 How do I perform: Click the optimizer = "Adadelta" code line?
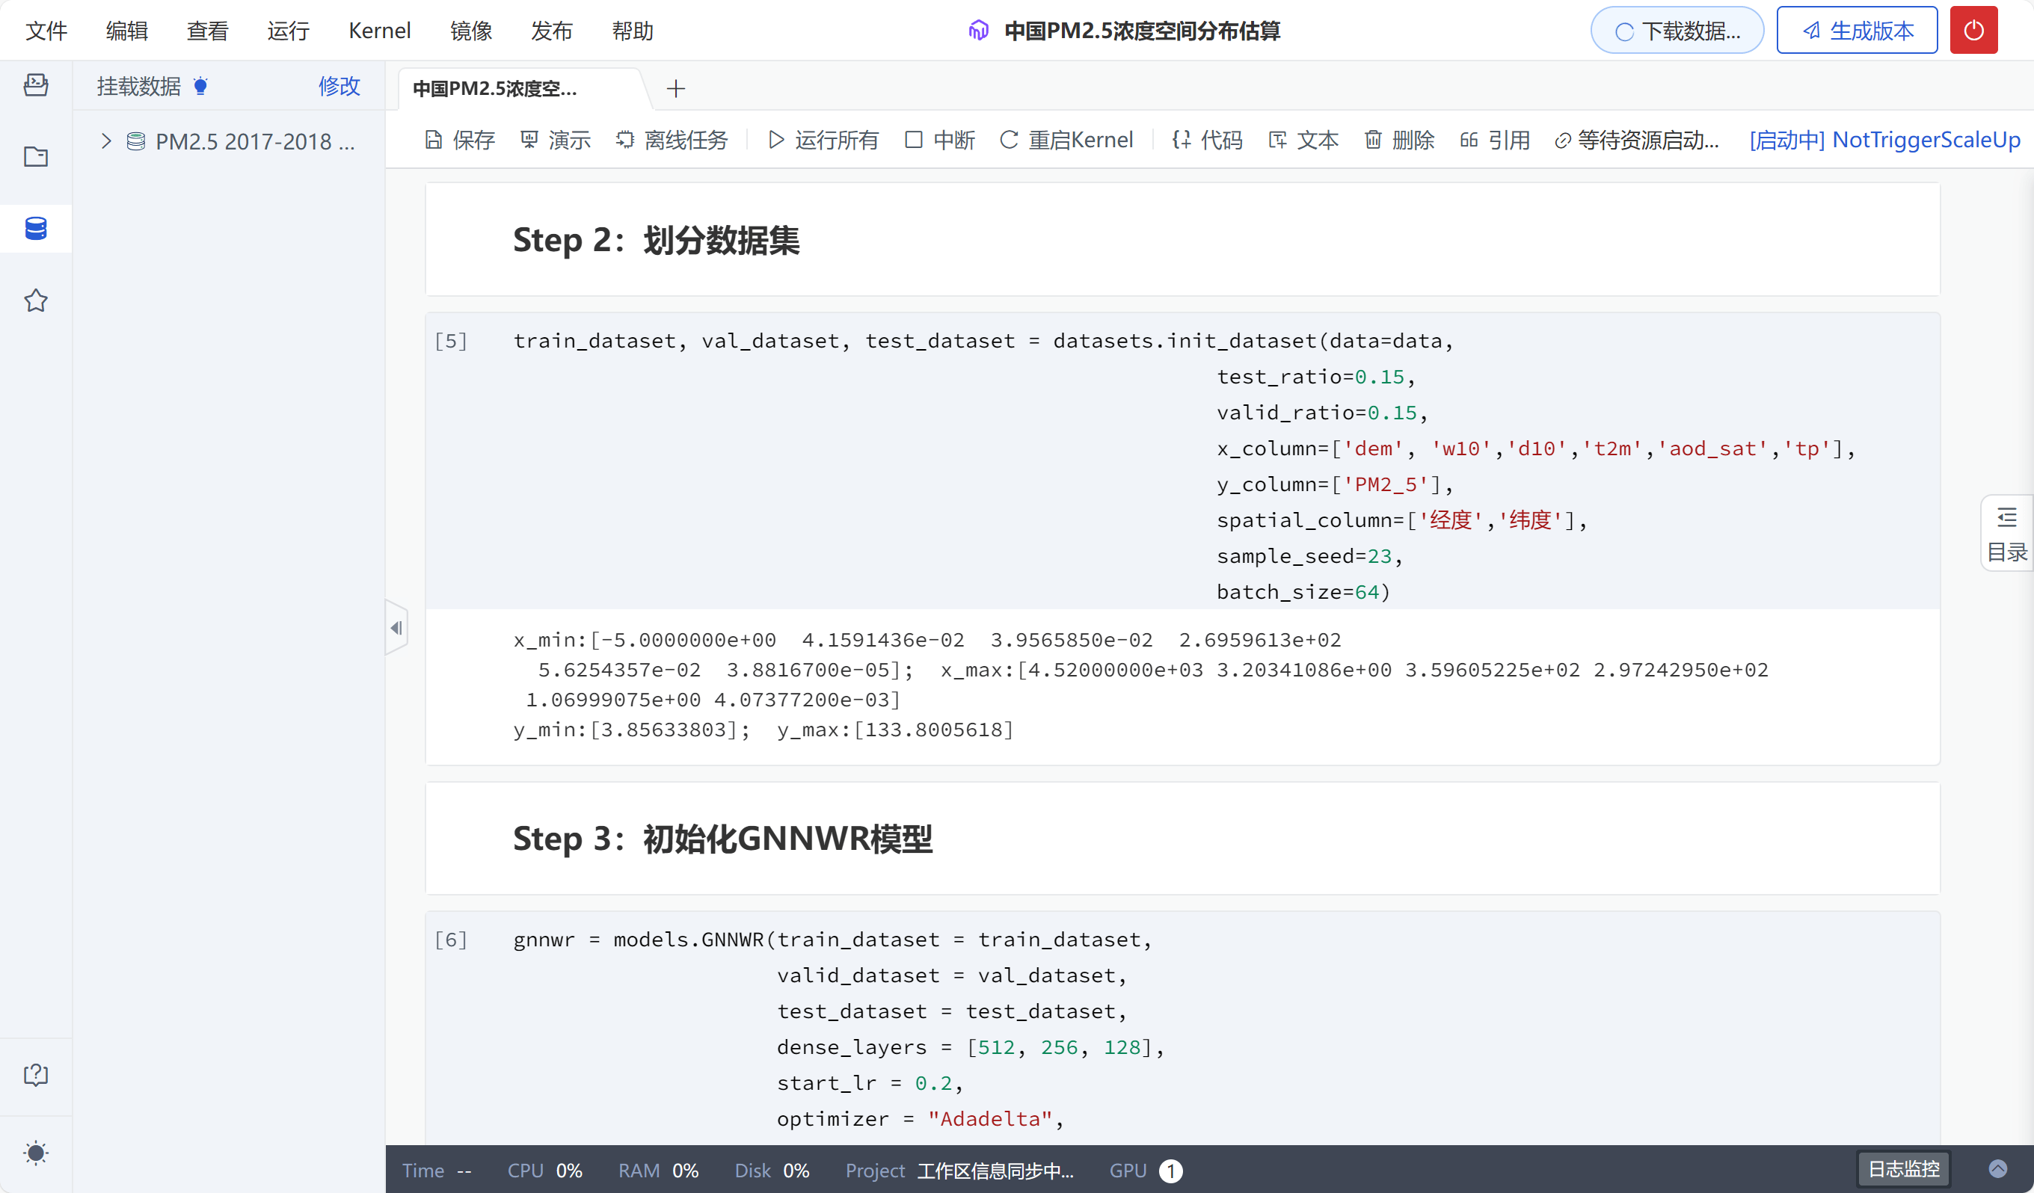[x=921, y=1119]
